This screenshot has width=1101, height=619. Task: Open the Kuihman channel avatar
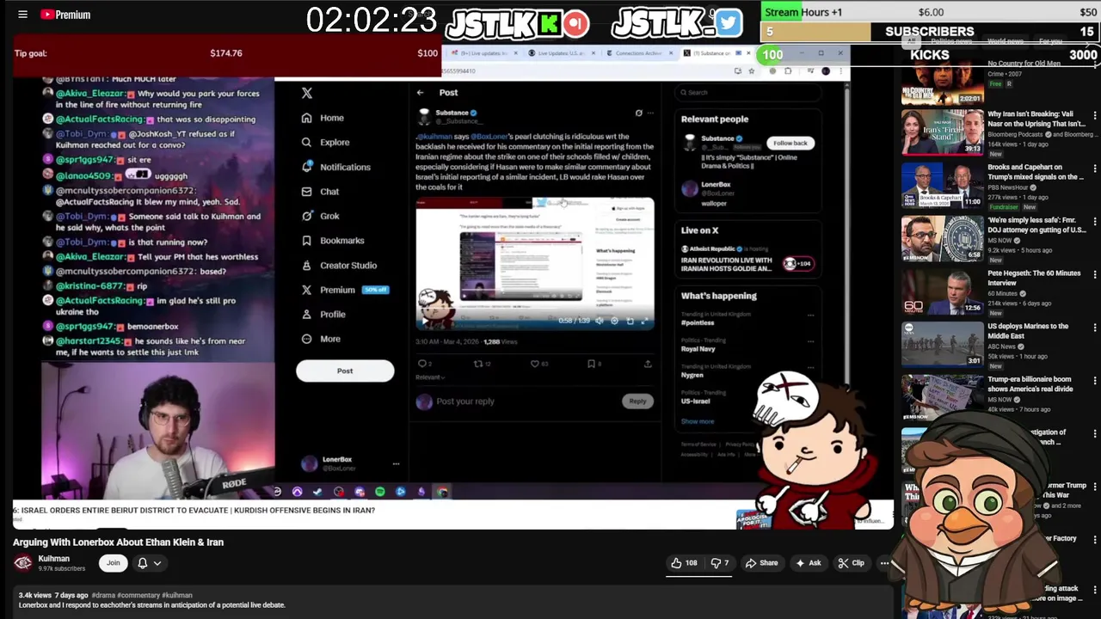tap(23, 563)
